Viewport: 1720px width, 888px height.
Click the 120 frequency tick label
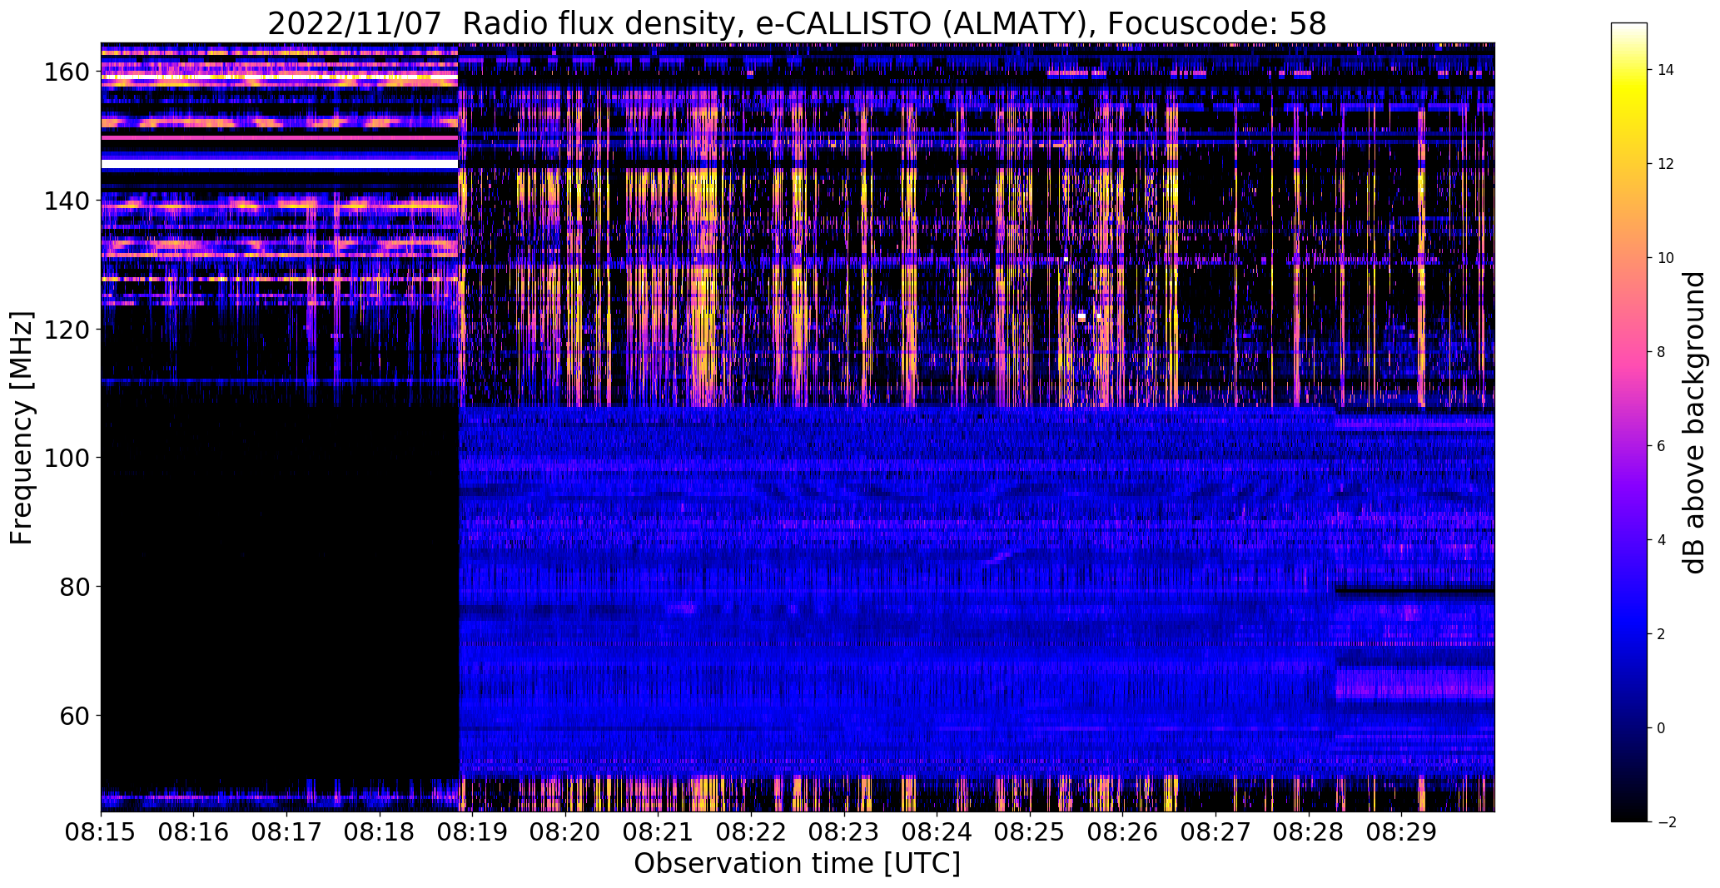click(x=69, y=330)
